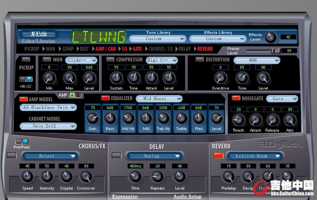
Task: Disable the Reverb power switch
Action: click(x=218, y=156)
